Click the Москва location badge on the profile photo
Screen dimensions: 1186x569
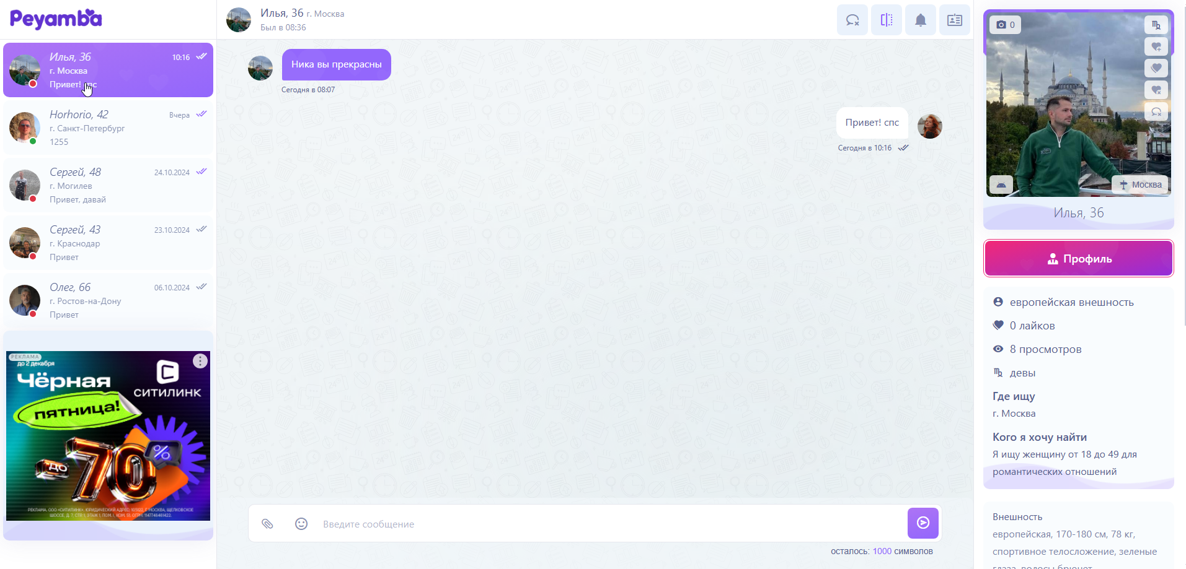point(1140,185)
